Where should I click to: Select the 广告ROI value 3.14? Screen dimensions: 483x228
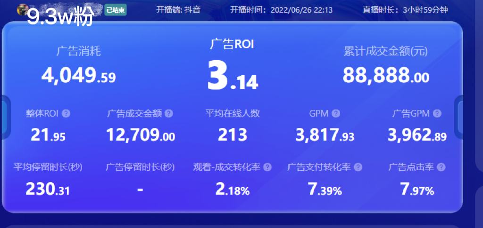pos(233,76)
